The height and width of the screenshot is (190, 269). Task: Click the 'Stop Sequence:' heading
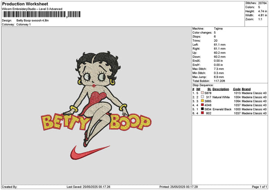point(203,85)
